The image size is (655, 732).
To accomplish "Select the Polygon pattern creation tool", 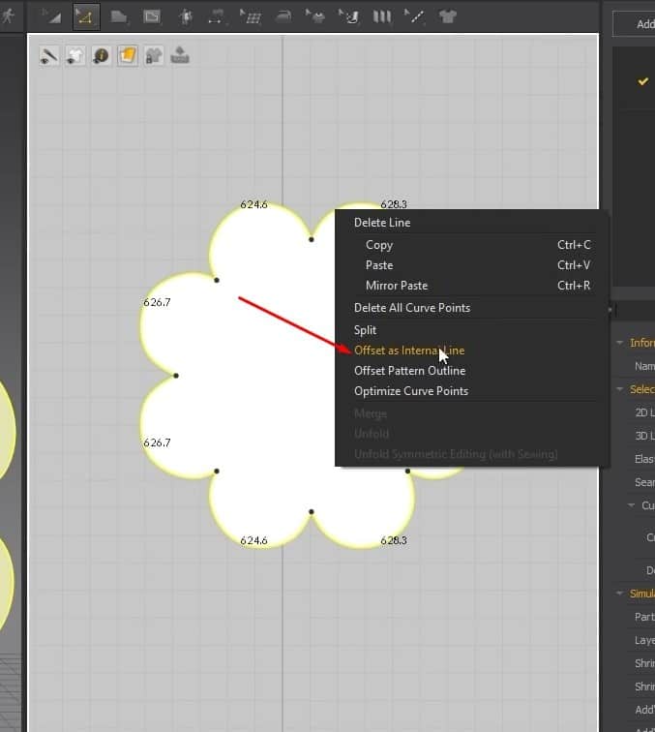I will point(119,16).
